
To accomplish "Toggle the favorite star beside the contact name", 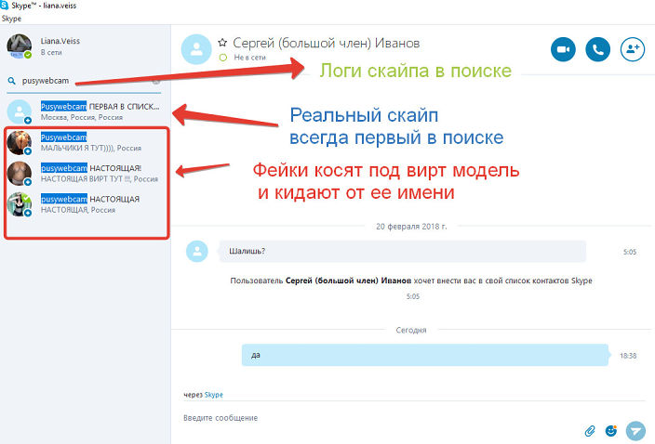I will click(222, 43).
